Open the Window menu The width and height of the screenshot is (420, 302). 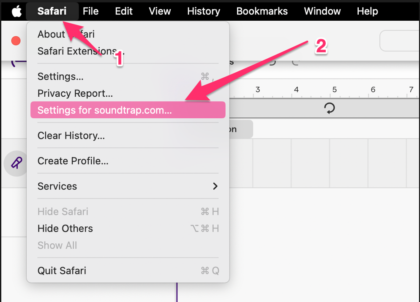[322, 11]
